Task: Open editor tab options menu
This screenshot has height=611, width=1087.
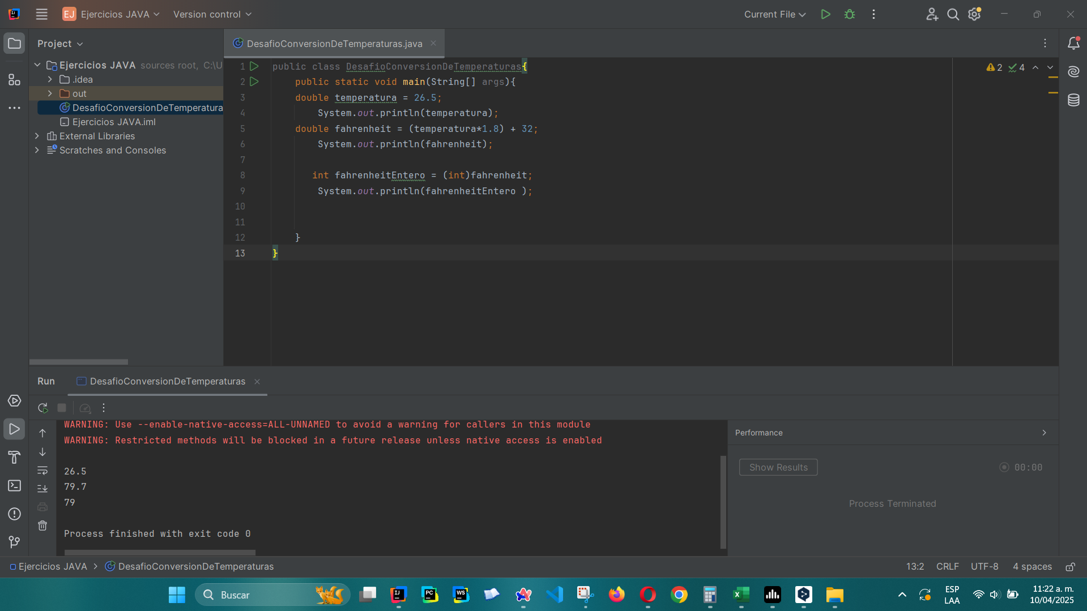Action: click(1045, 43)
